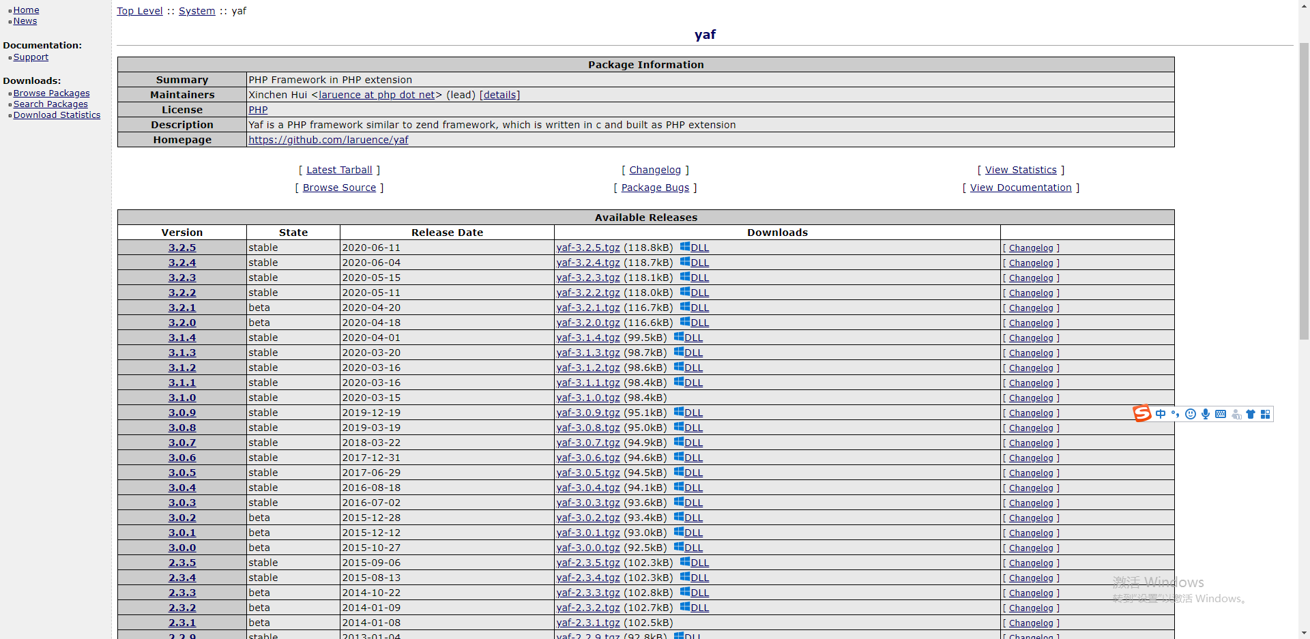Select the release date 2020-04-18
The height and width of the screenshot is (639, 1310).
[371, 323]
